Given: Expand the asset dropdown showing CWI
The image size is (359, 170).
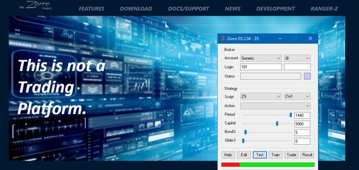Looking at the screenshot, I should pos(297,96).
